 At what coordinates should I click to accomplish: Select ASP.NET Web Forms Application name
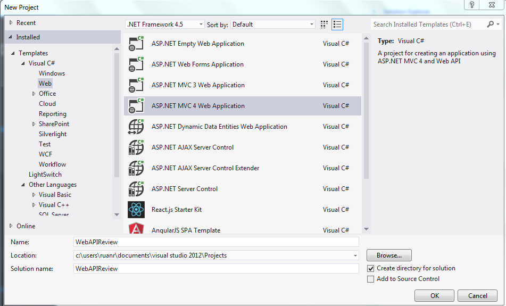(x=197, y=64)
